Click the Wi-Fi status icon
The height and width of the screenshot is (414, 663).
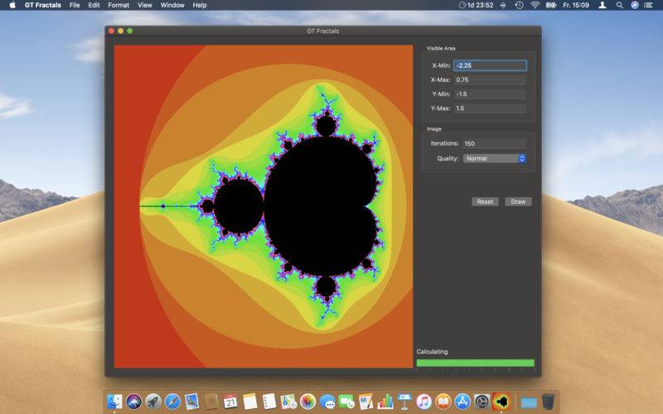(x=535, y=5)
